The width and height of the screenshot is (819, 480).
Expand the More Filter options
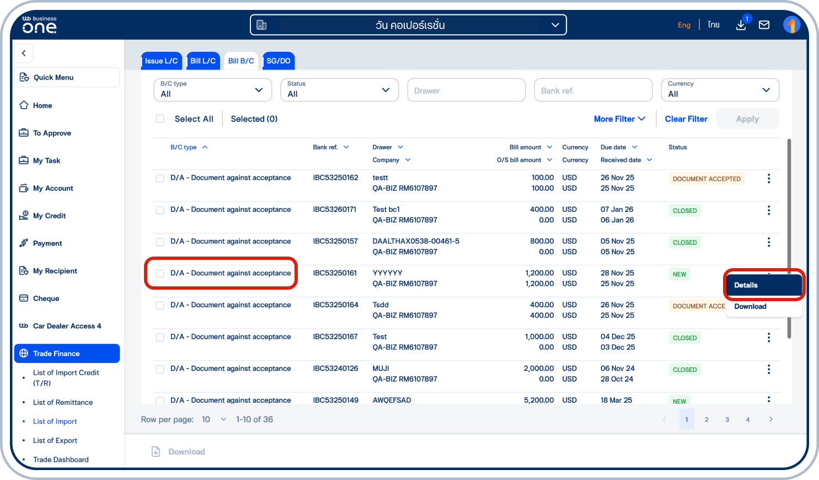[x=619, y=119]
